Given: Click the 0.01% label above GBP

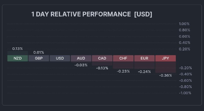Looking at the screenshot, I should pos(39,52).
